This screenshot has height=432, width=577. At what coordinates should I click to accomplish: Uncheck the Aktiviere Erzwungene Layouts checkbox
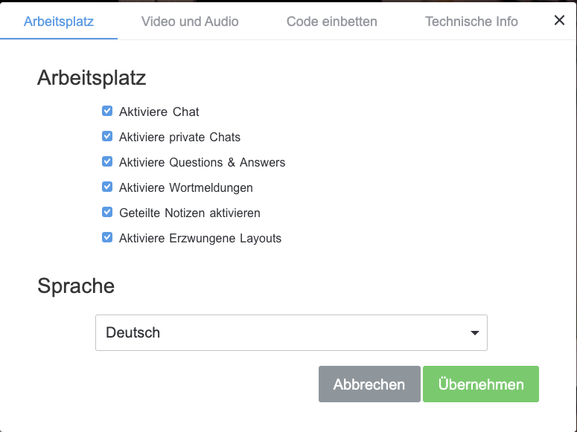pyautogui.click(x=107, y=238)
